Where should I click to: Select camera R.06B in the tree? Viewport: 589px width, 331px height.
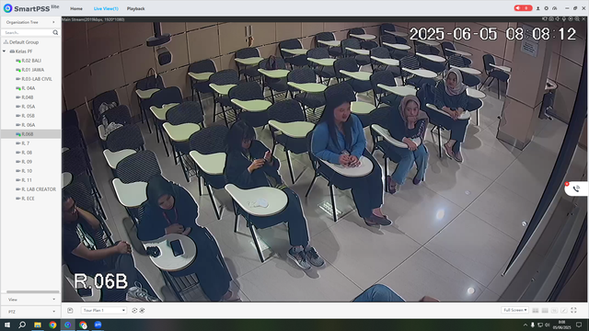pos(28,134)
